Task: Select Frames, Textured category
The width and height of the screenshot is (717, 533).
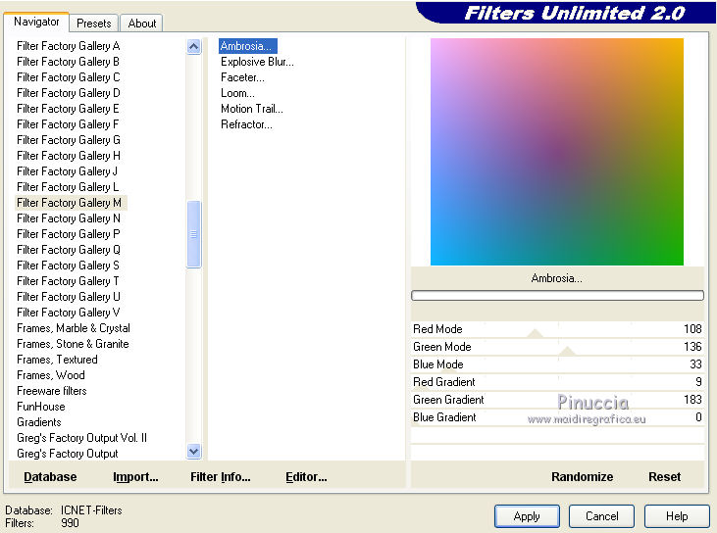Action: tap(57, 360)
